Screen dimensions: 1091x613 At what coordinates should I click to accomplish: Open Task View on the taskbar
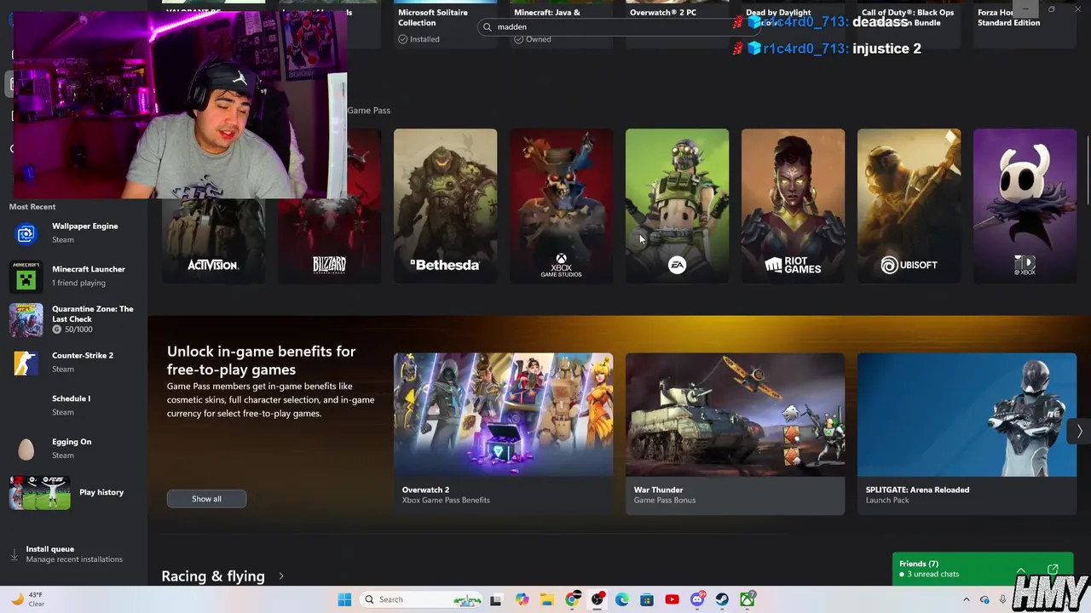coord(496,599)
